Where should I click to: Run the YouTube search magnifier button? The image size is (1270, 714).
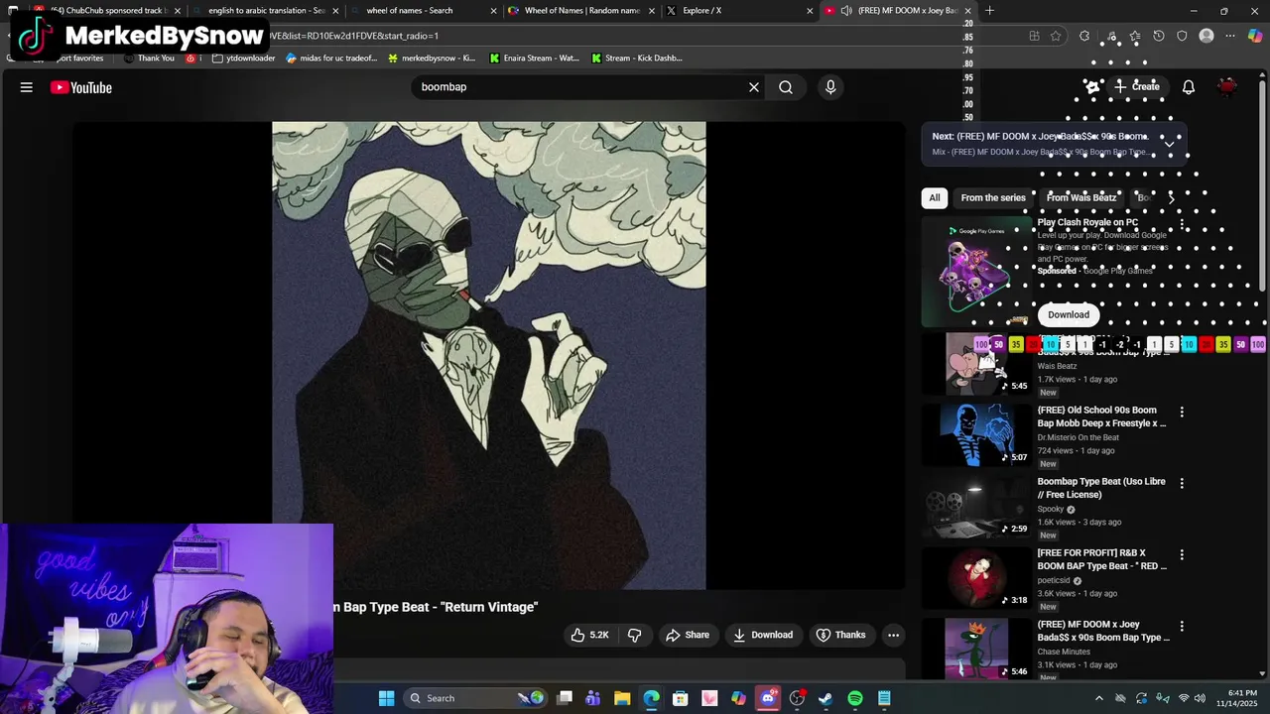786,87
